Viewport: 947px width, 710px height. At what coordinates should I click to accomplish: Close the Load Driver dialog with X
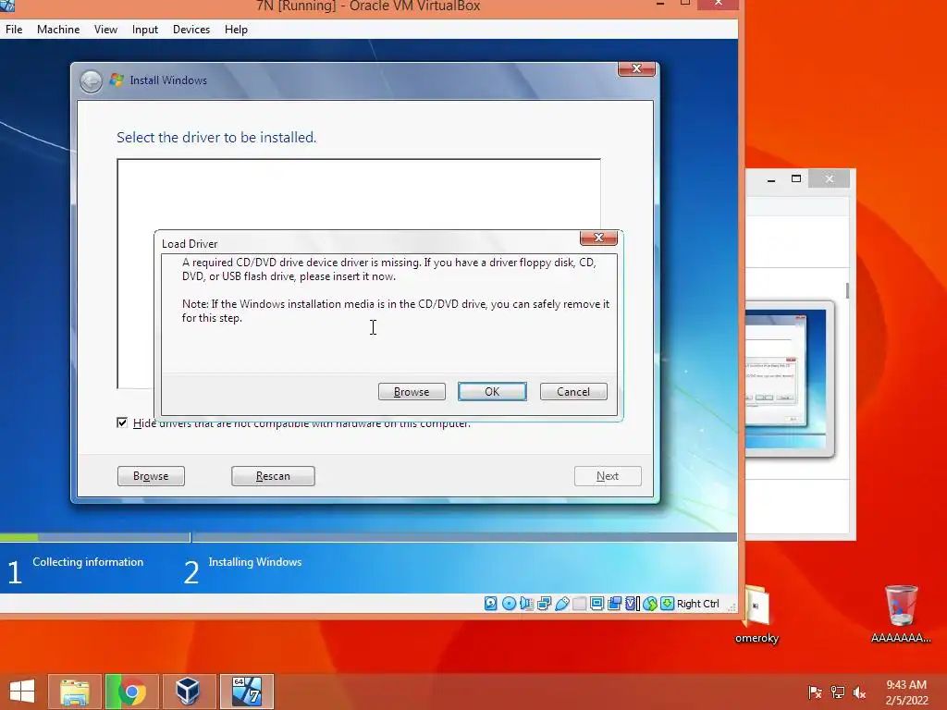coord(598,238)
